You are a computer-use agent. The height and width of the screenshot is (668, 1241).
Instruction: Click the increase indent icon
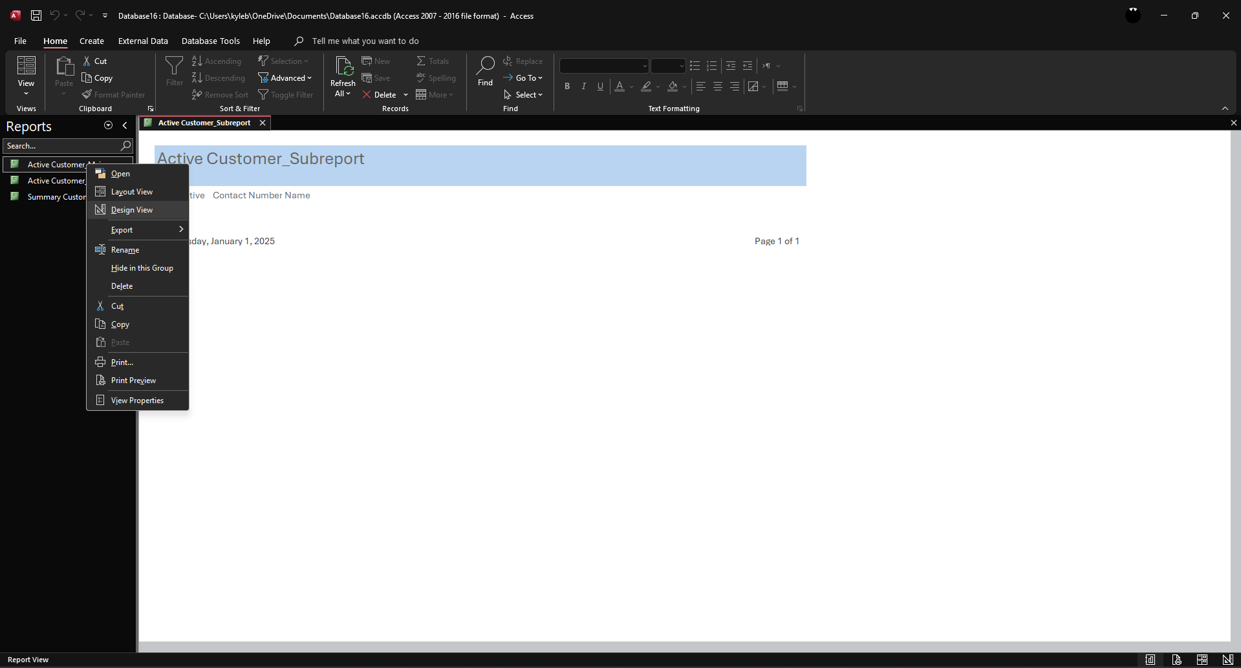pos(731,66)
